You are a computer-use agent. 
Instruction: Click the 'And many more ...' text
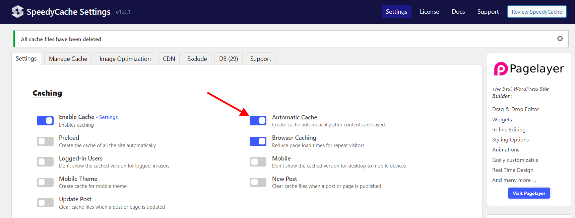pos(514,180)
